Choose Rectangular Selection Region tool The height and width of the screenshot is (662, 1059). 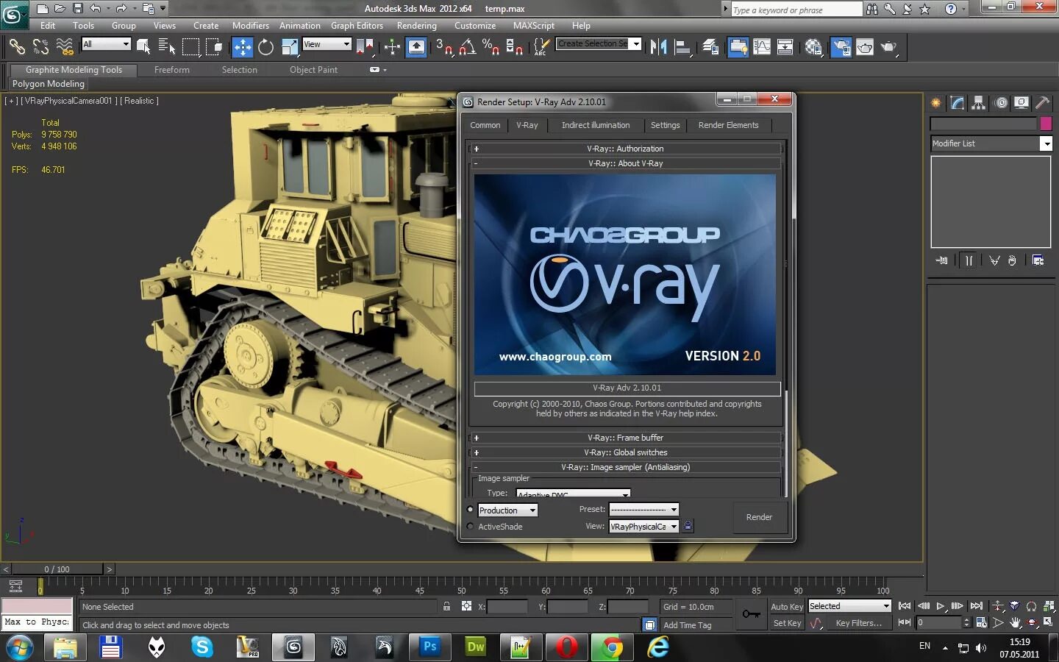coord(190,47)
